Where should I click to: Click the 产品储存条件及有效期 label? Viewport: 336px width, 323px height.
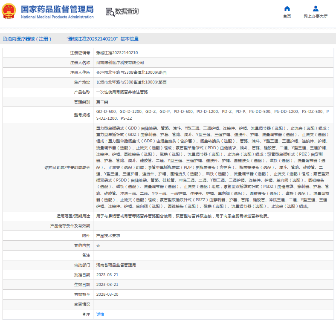tap(70, 226)
